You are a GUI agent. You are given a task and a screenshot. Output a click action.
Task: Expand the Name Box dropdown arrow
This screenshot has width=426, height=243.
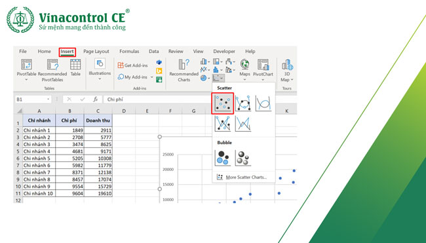(48, 100)
